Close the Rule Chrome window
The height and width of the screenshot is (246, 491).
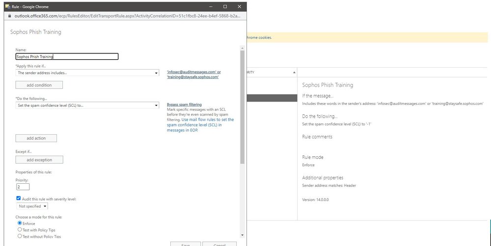click(x=239, y=6)
